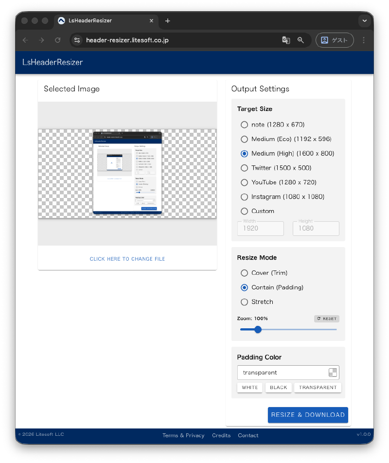Select the note (1280 x 670) size
This screenshot has height=463, width=389.
[245, 125]
